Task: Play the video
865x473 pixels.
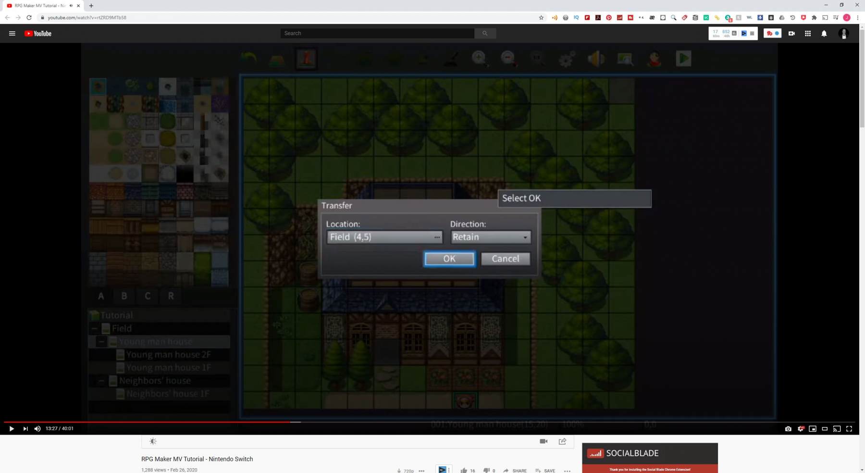Action: tap(12, 429)
